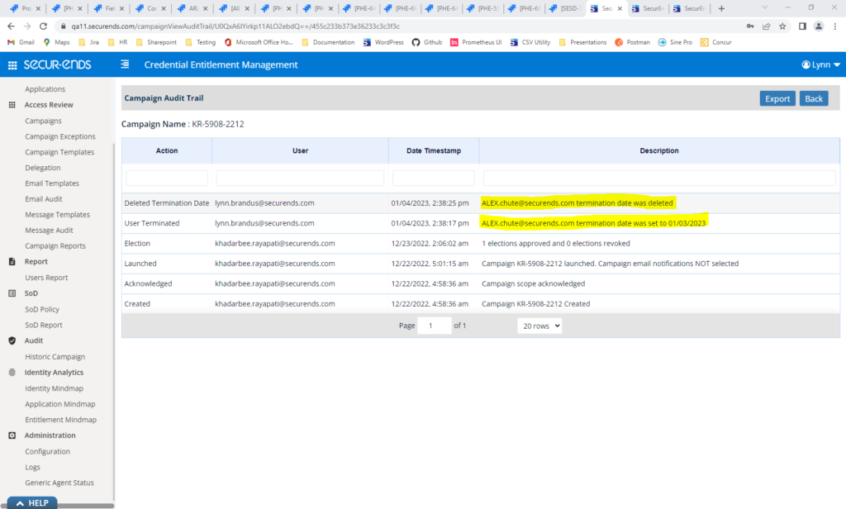846x509 pixels.
Task: Open the Microsoft Office Home bookmark
Action: coord(259,42)
